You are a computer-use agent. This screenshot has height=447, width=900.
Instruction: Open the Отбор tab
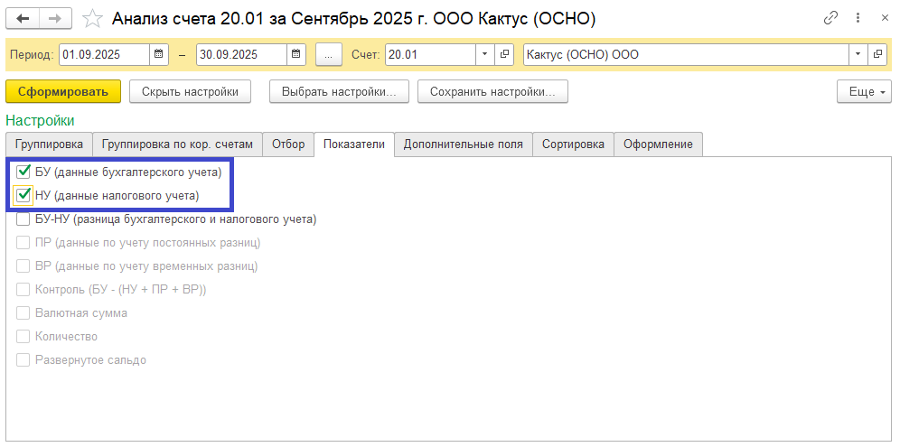(x=288, y=144)
